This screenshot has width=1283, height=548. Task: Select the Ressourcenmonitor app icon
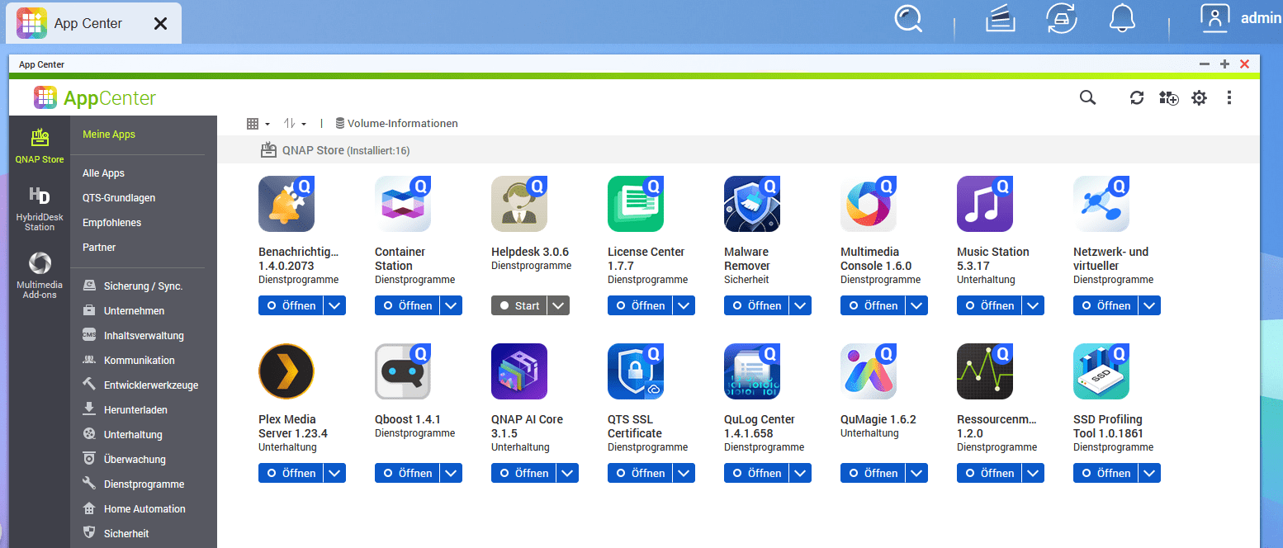(x=985, y=371)
